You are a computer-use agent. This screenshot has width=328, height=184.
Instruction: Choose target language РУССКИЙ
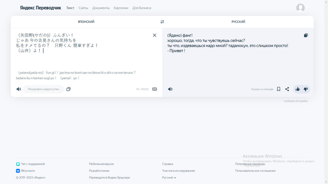tap(238, 22)
